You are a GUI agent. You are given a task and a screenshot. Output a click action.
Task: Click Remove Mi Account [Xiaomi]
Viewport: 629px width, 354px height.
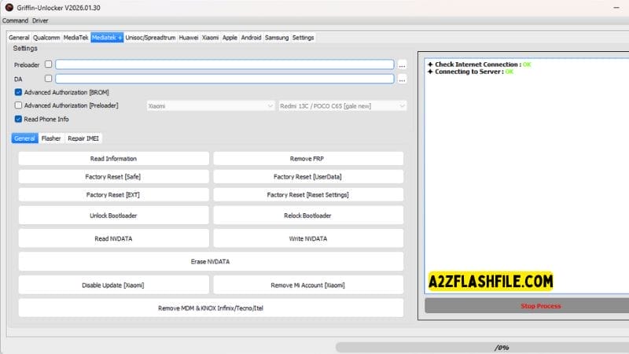click(308, 285)
